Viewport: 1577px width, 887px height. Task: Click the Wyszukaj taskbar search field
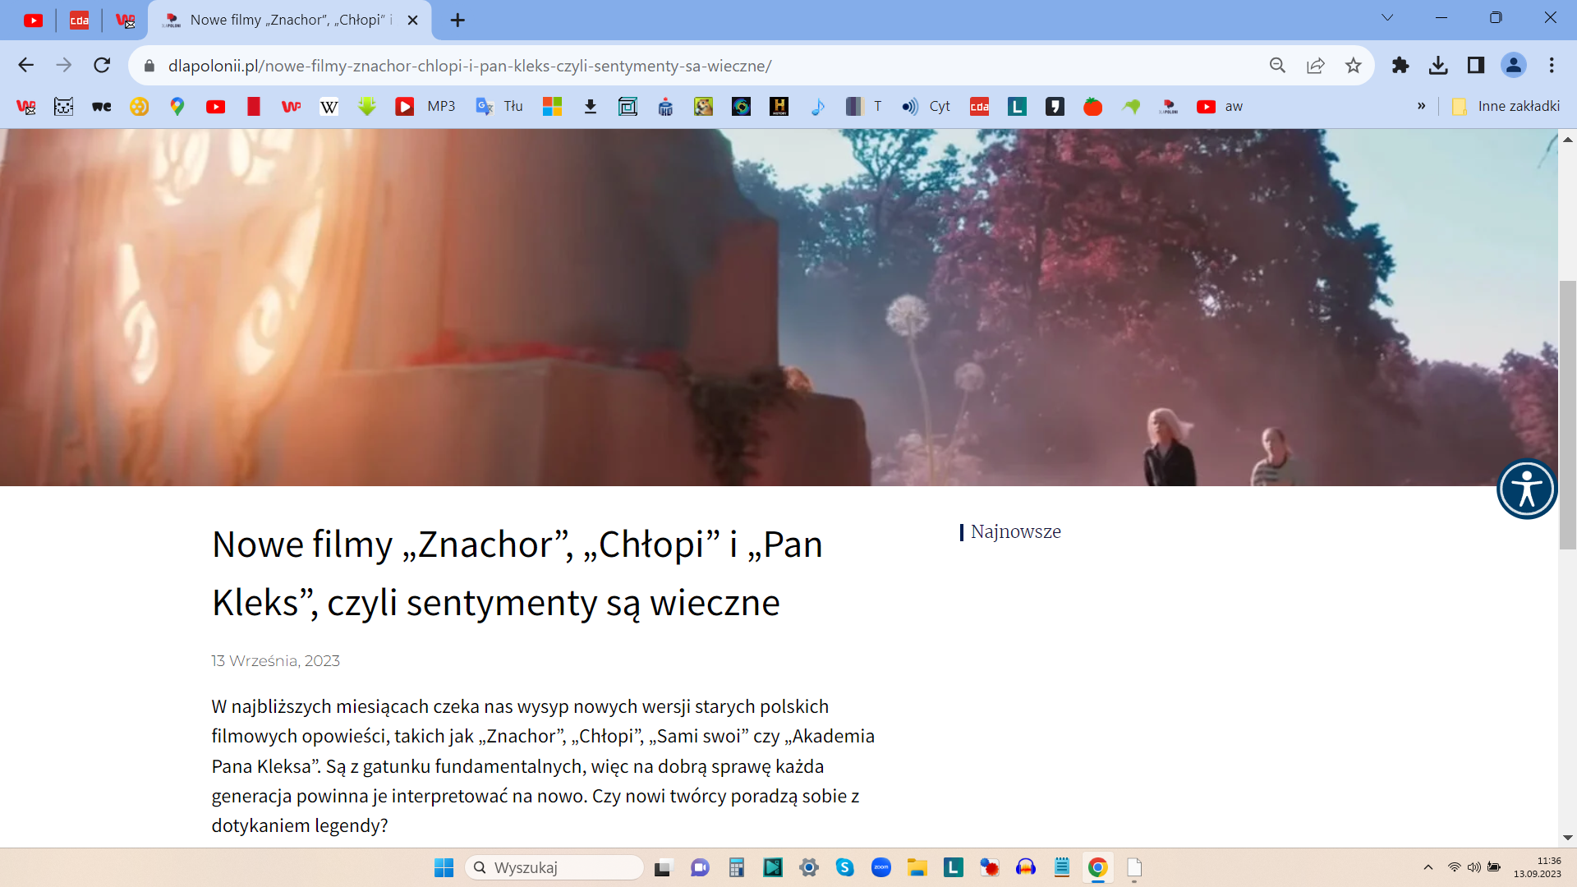coord(555,867)
